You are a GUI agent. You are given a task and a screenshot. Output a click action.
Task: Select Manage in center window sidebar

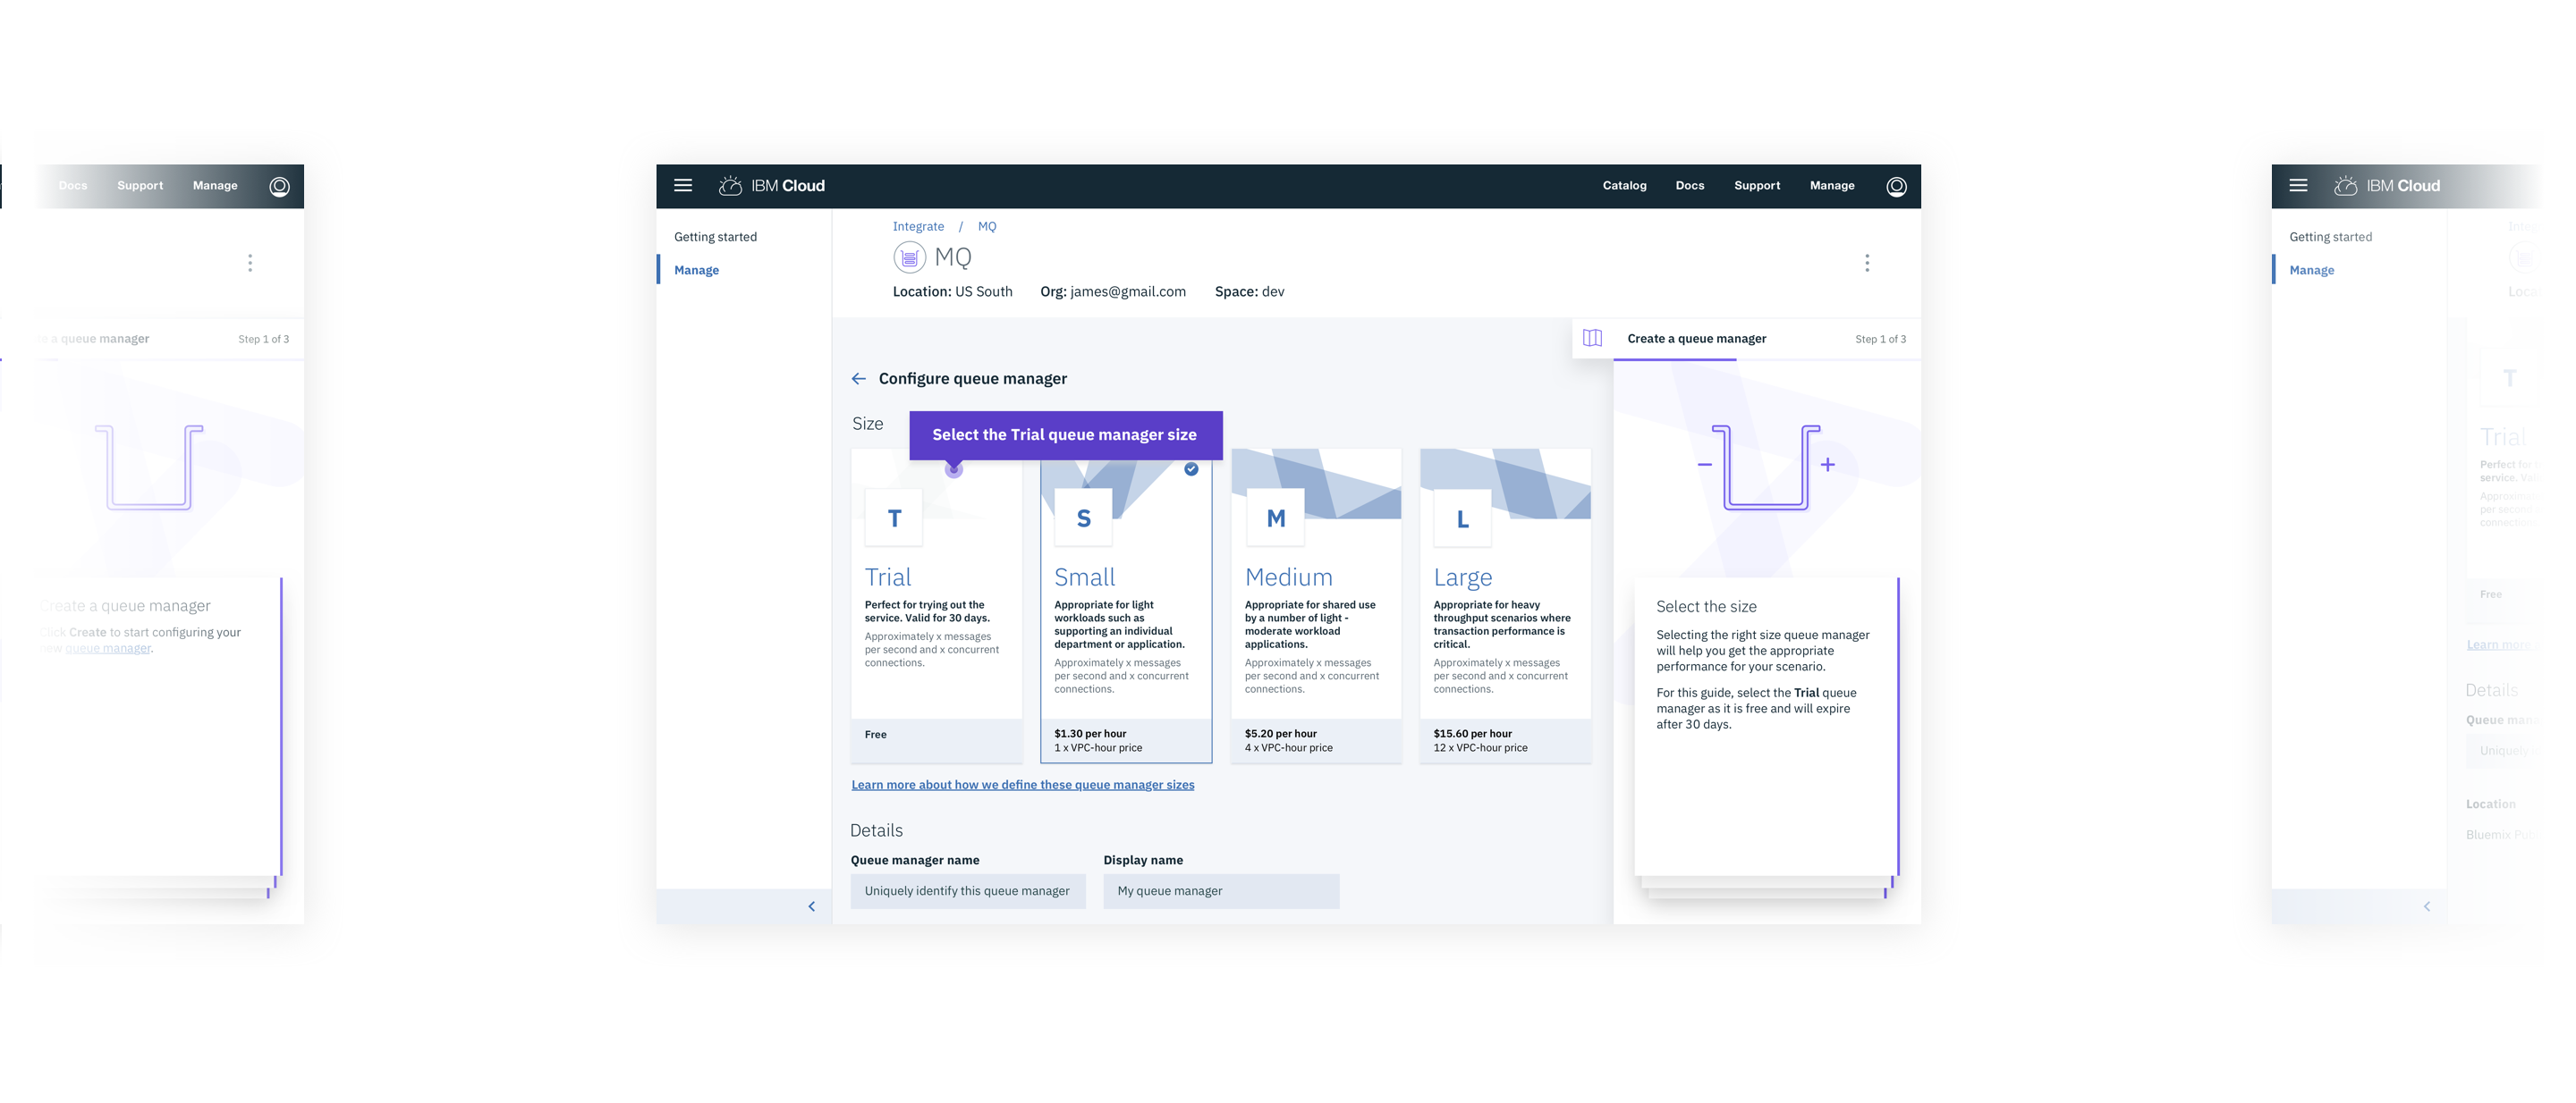(696, 270)
